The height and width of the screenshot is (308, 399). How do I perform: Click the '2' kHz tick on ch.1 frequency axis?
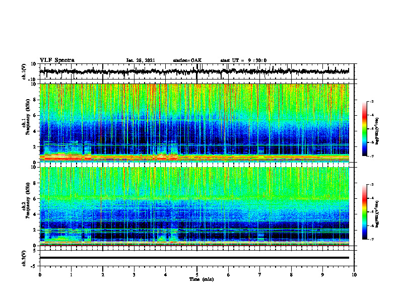pos(35,147)
